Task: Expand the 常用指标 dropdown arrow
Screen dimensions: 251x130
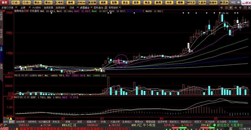Action: [x=120, y=8]
